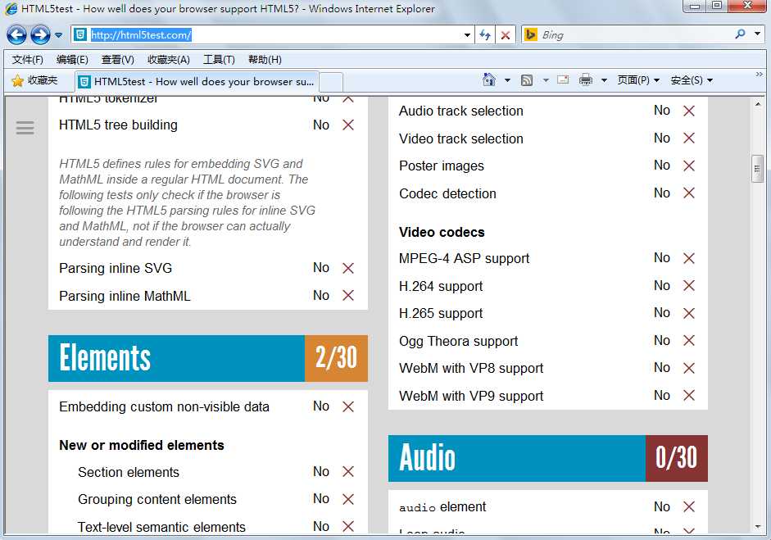Open the 安全(S) dropdown menu

coord(692,80)
